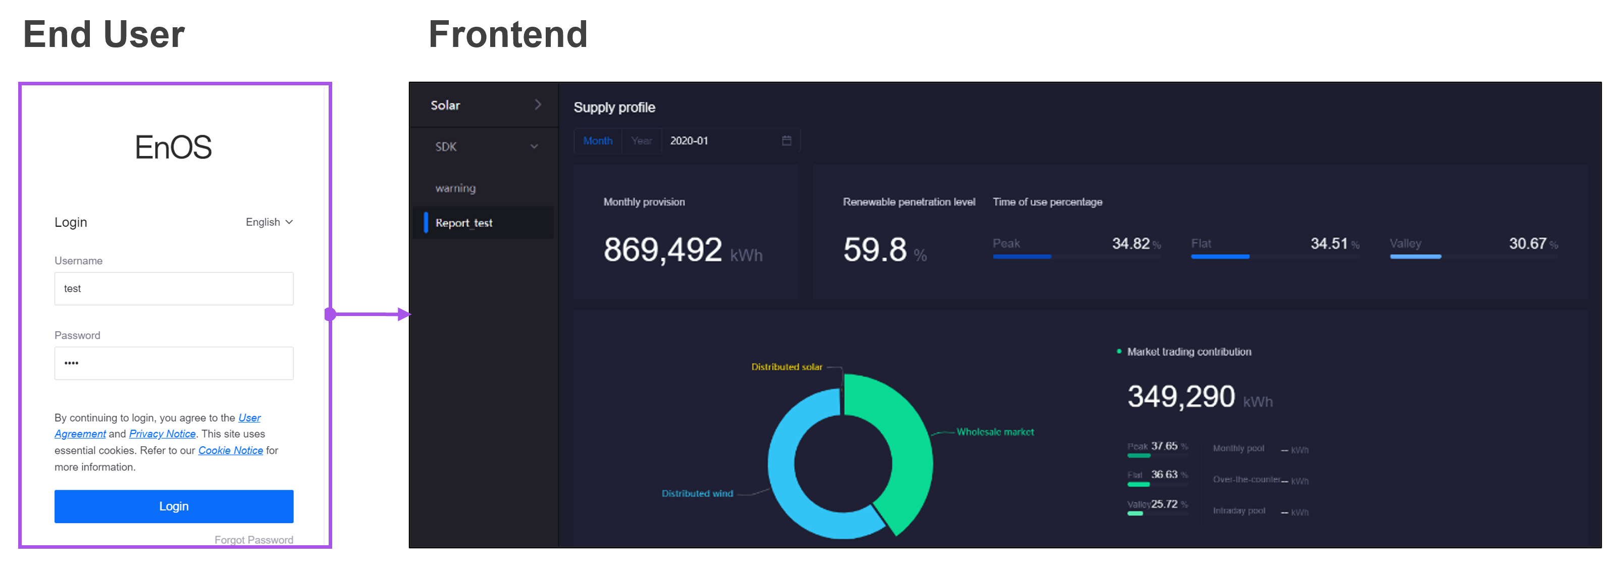The width and height of the screenshot is (1616, 574).
Task: Collapse the SDK section chevron
Action: [x=534, y=147]
